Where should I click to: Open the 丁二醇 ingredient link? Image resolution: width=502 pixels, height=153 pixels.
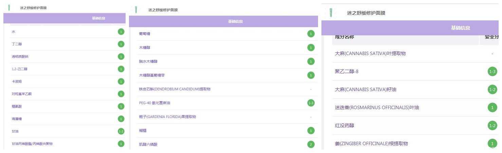(17, 44)
